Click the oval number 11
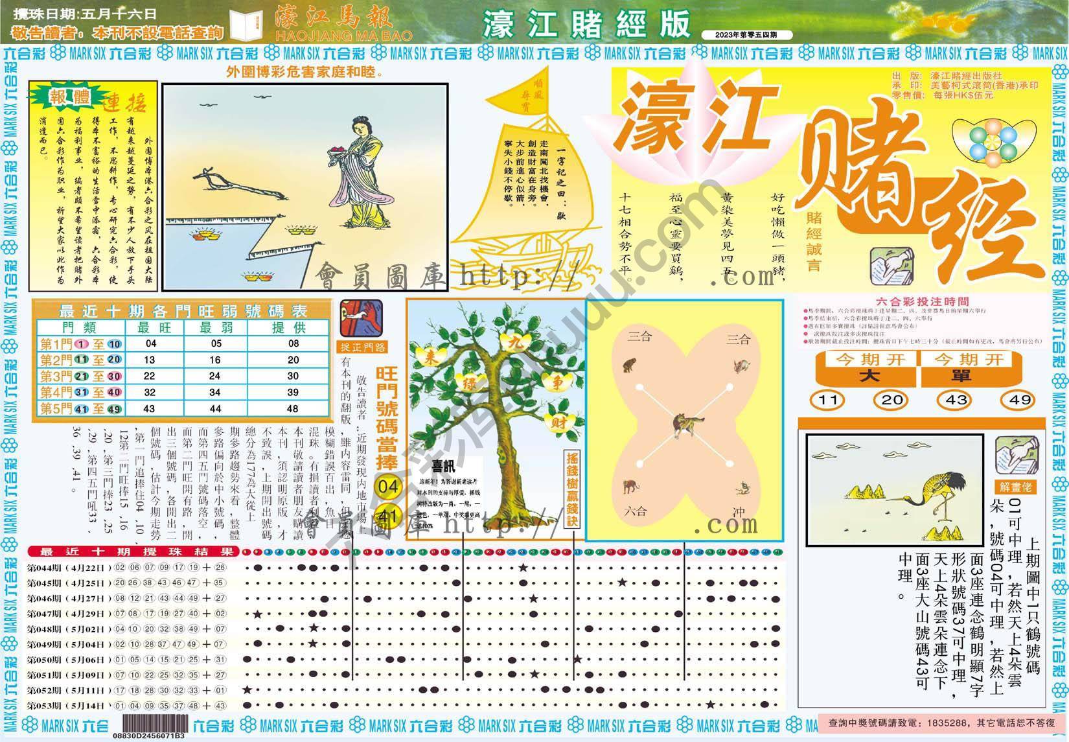 click(x=827, y=400)
